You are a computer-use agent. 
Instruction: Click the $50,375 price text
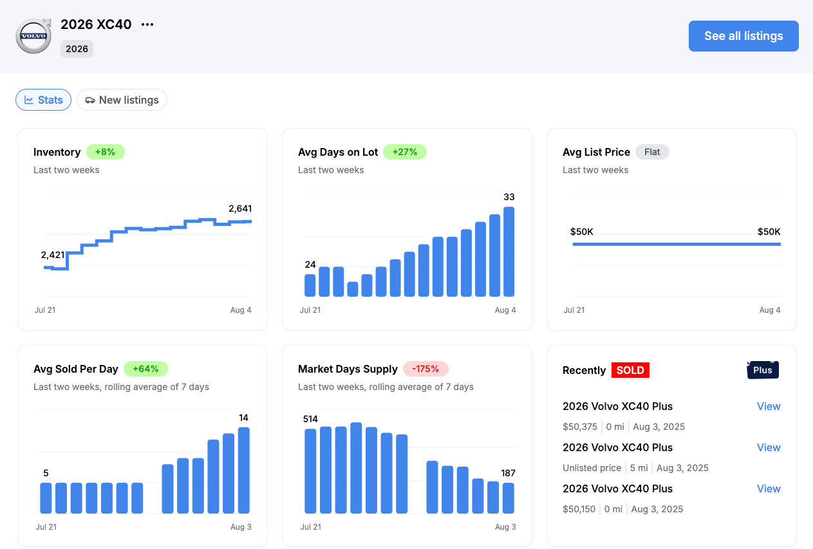[x=580, y=427]
